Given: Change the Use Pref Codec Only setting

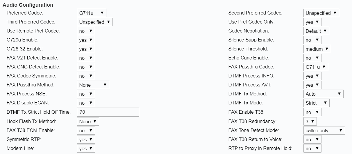Looking at the screenshot, I should point(312,22).
